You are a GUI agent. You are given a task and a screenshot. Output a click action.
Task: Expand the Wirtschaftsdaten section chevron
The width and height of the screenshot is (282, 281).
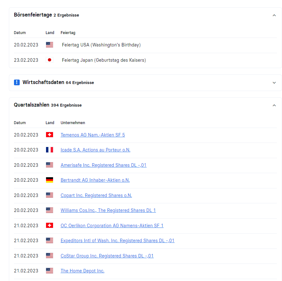click(274, 83)
